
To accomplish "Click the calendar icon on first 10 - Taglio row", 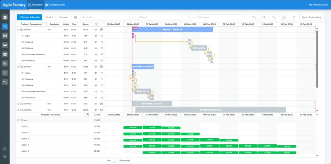I will coord(102,36).
